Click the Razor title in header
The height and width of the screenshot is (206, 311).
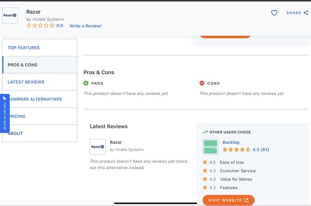coord(34,12)
